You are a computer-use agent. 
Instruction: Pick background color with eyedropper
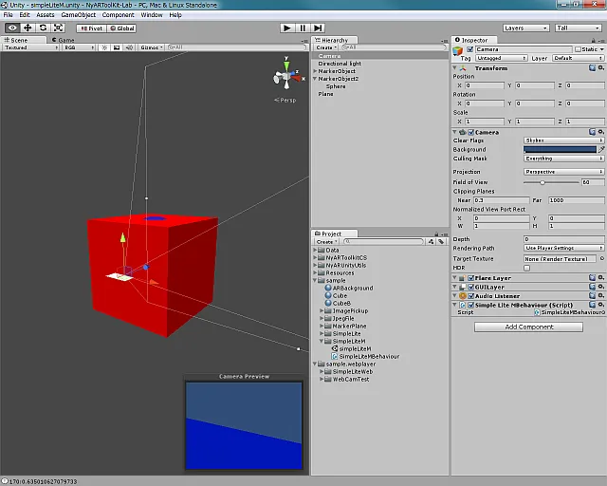click(601, 149)
